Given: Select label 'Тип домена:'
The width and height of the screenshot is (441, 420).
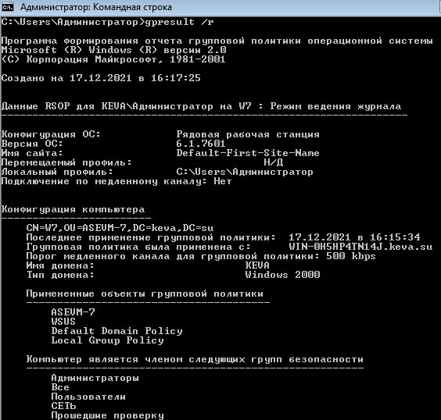Looking at the screenshot, I should 60,275.
